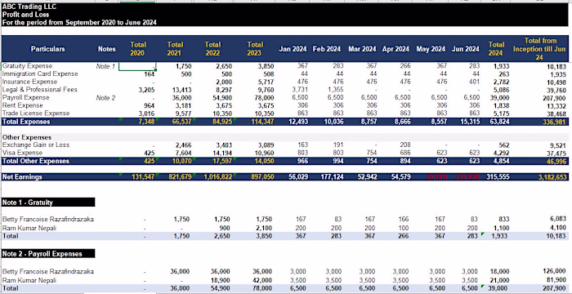
Task: Select Total Expenses 2023 value 114,347
Action: (x=262, y=122)
